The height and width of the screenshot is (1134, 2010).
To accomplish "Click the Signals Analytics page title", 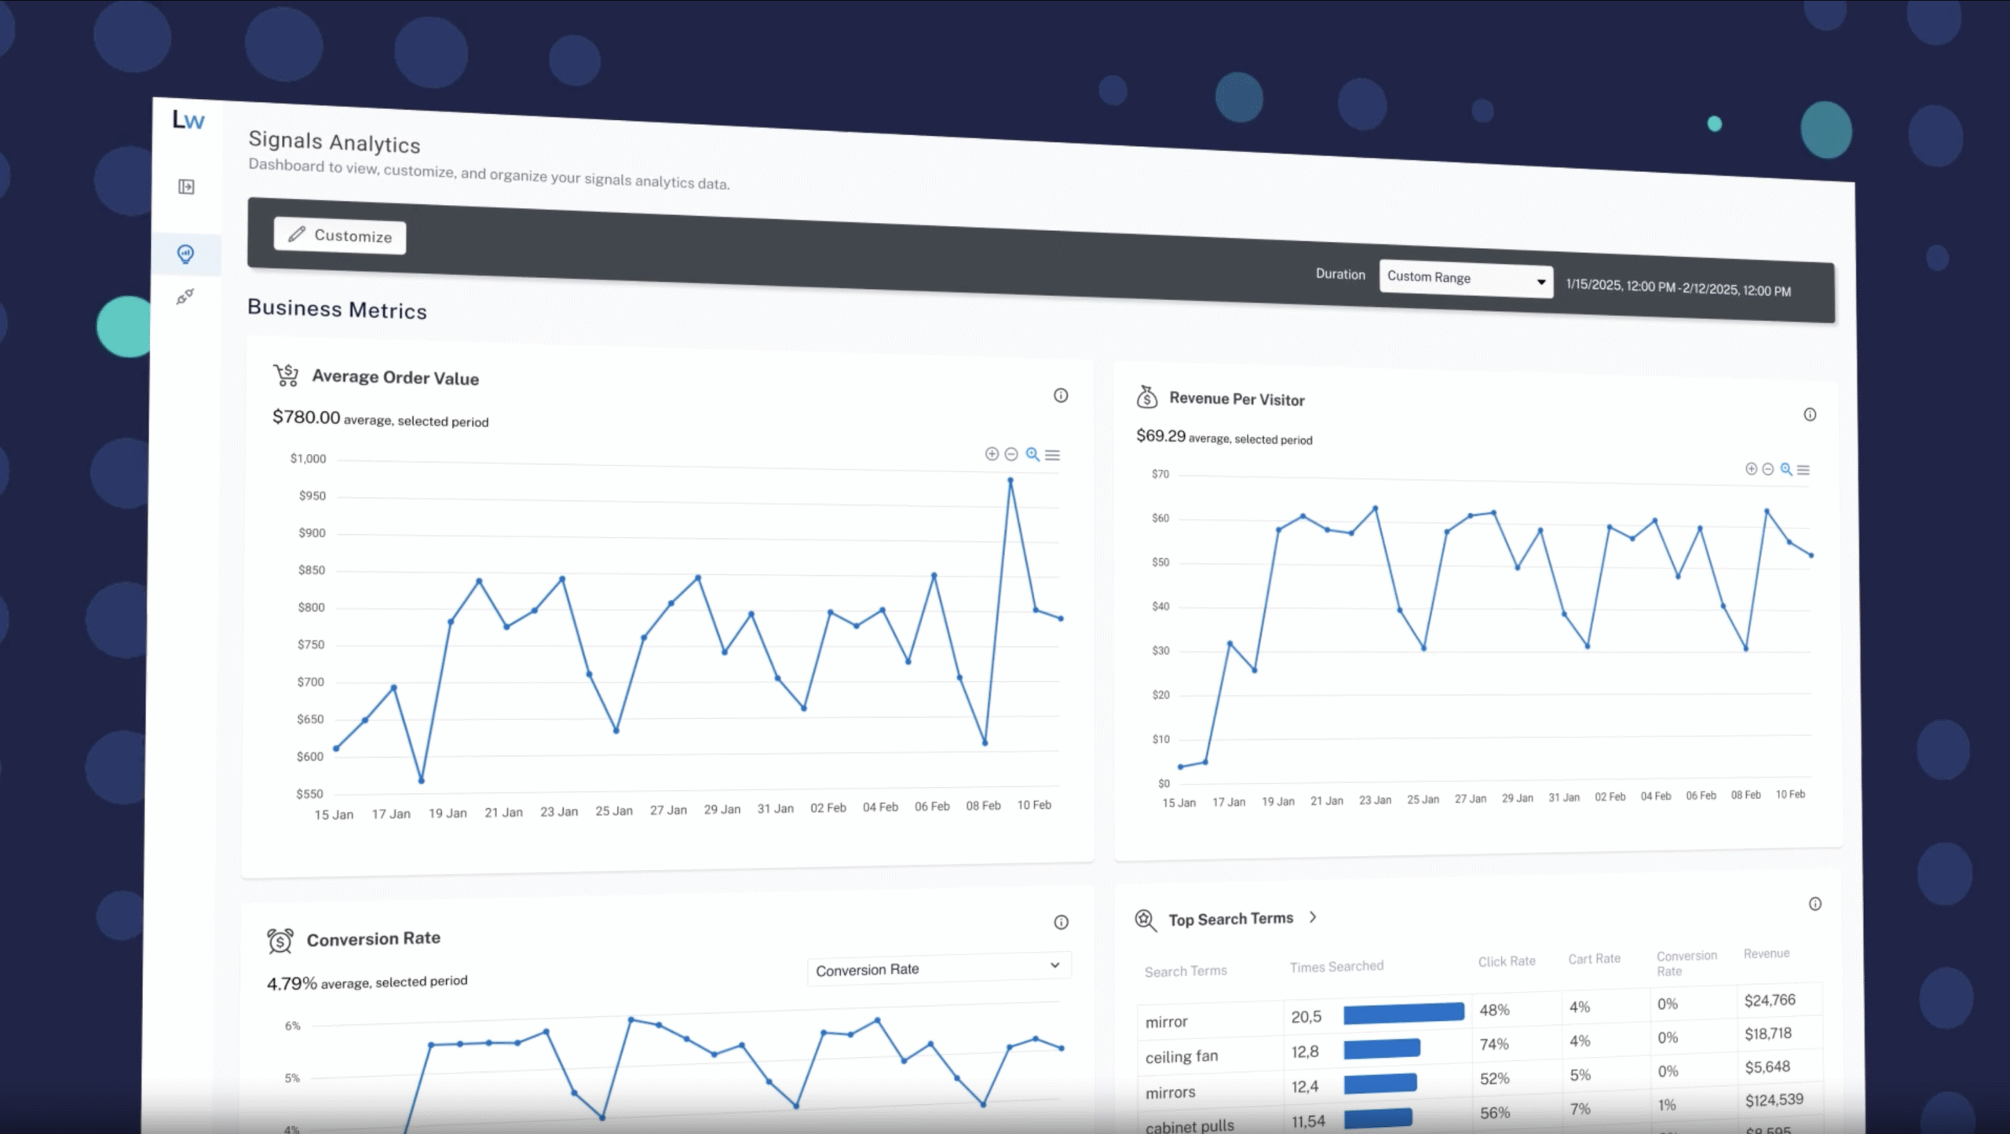I will coord(334,142).
